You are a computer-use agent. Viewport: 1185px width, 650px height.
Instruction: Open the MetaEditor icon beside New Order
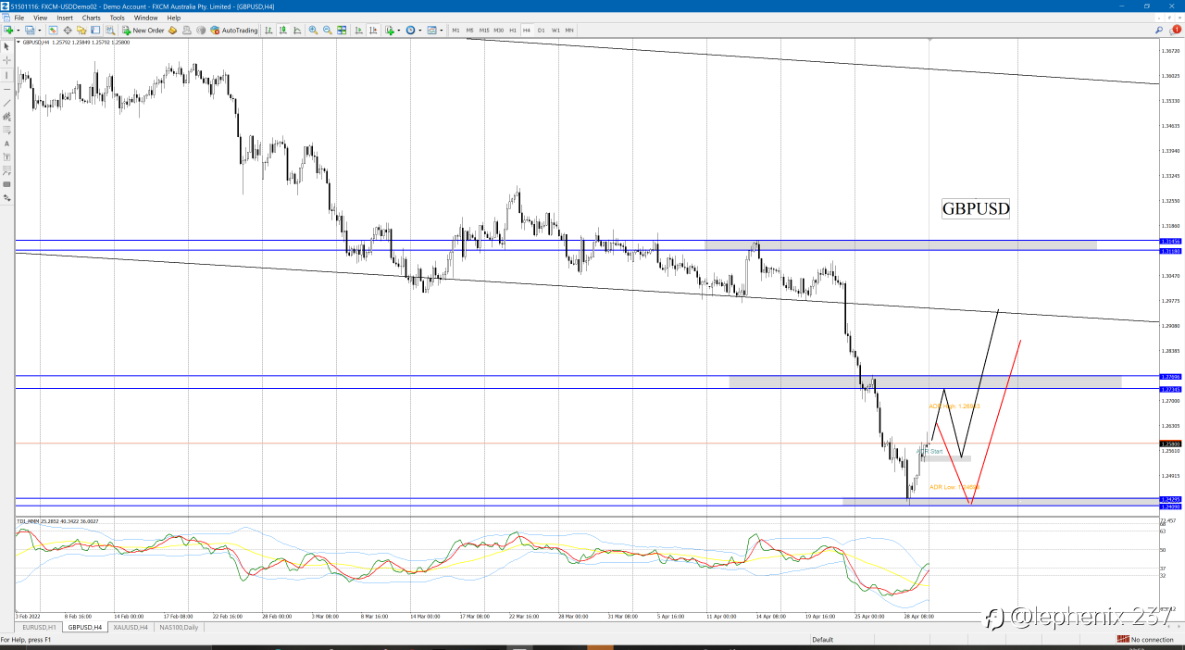172,30
